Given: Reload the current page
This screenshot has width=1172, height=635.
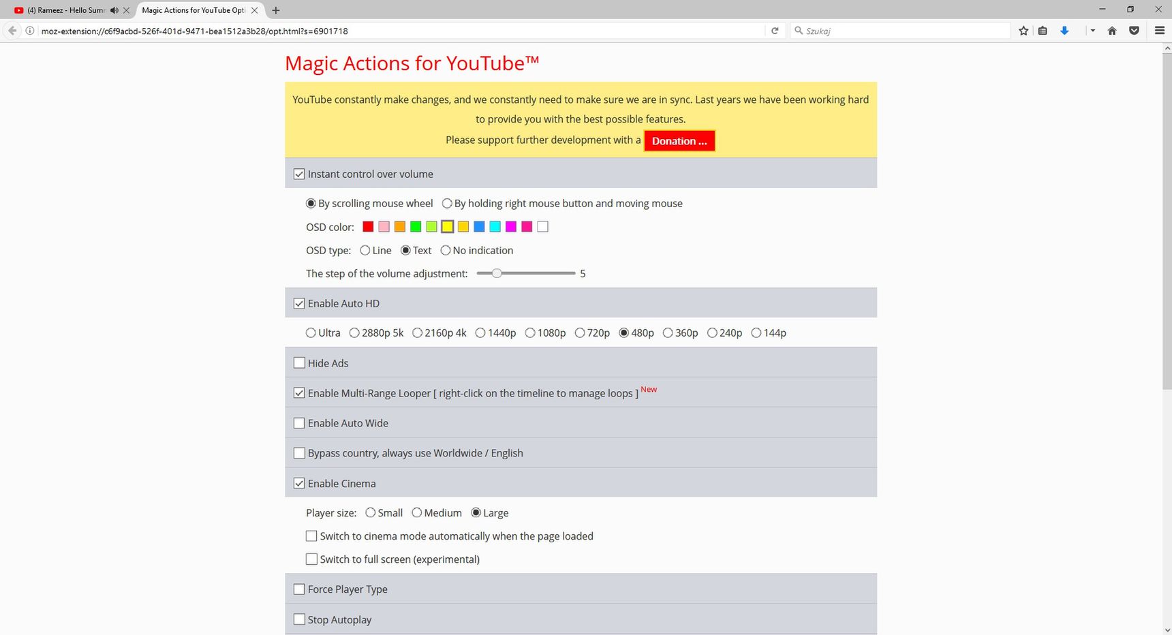Looking at the screenshot, I should click(x=775, y=31).
